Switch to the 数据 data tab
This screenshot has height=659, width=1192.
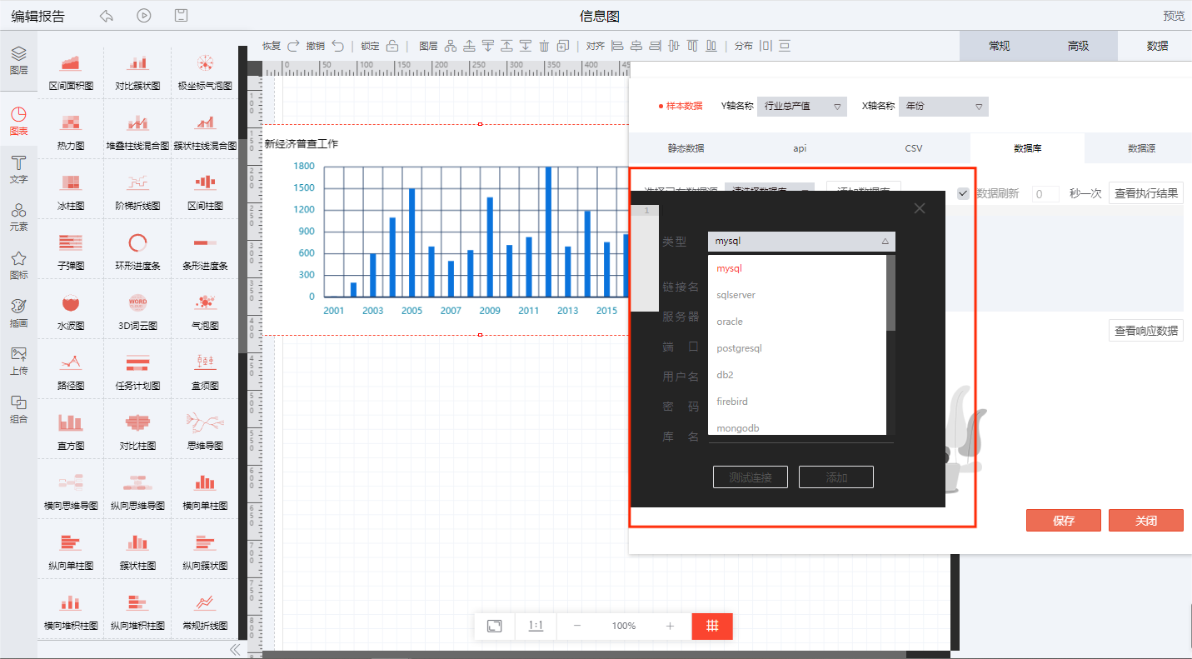click(x=1157, y=46)
